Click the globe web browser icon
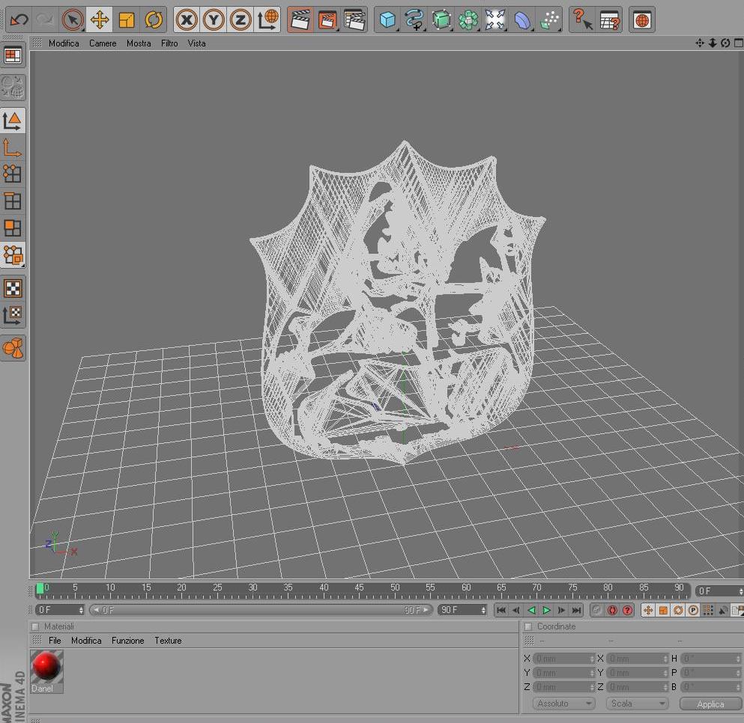This screenshot has height=723, width=744. point(642,20)
